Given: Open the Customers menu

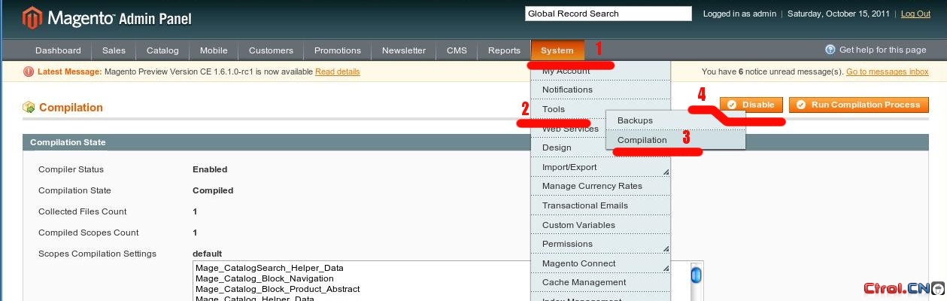Looking at the screenshot, I should (271, 50).
